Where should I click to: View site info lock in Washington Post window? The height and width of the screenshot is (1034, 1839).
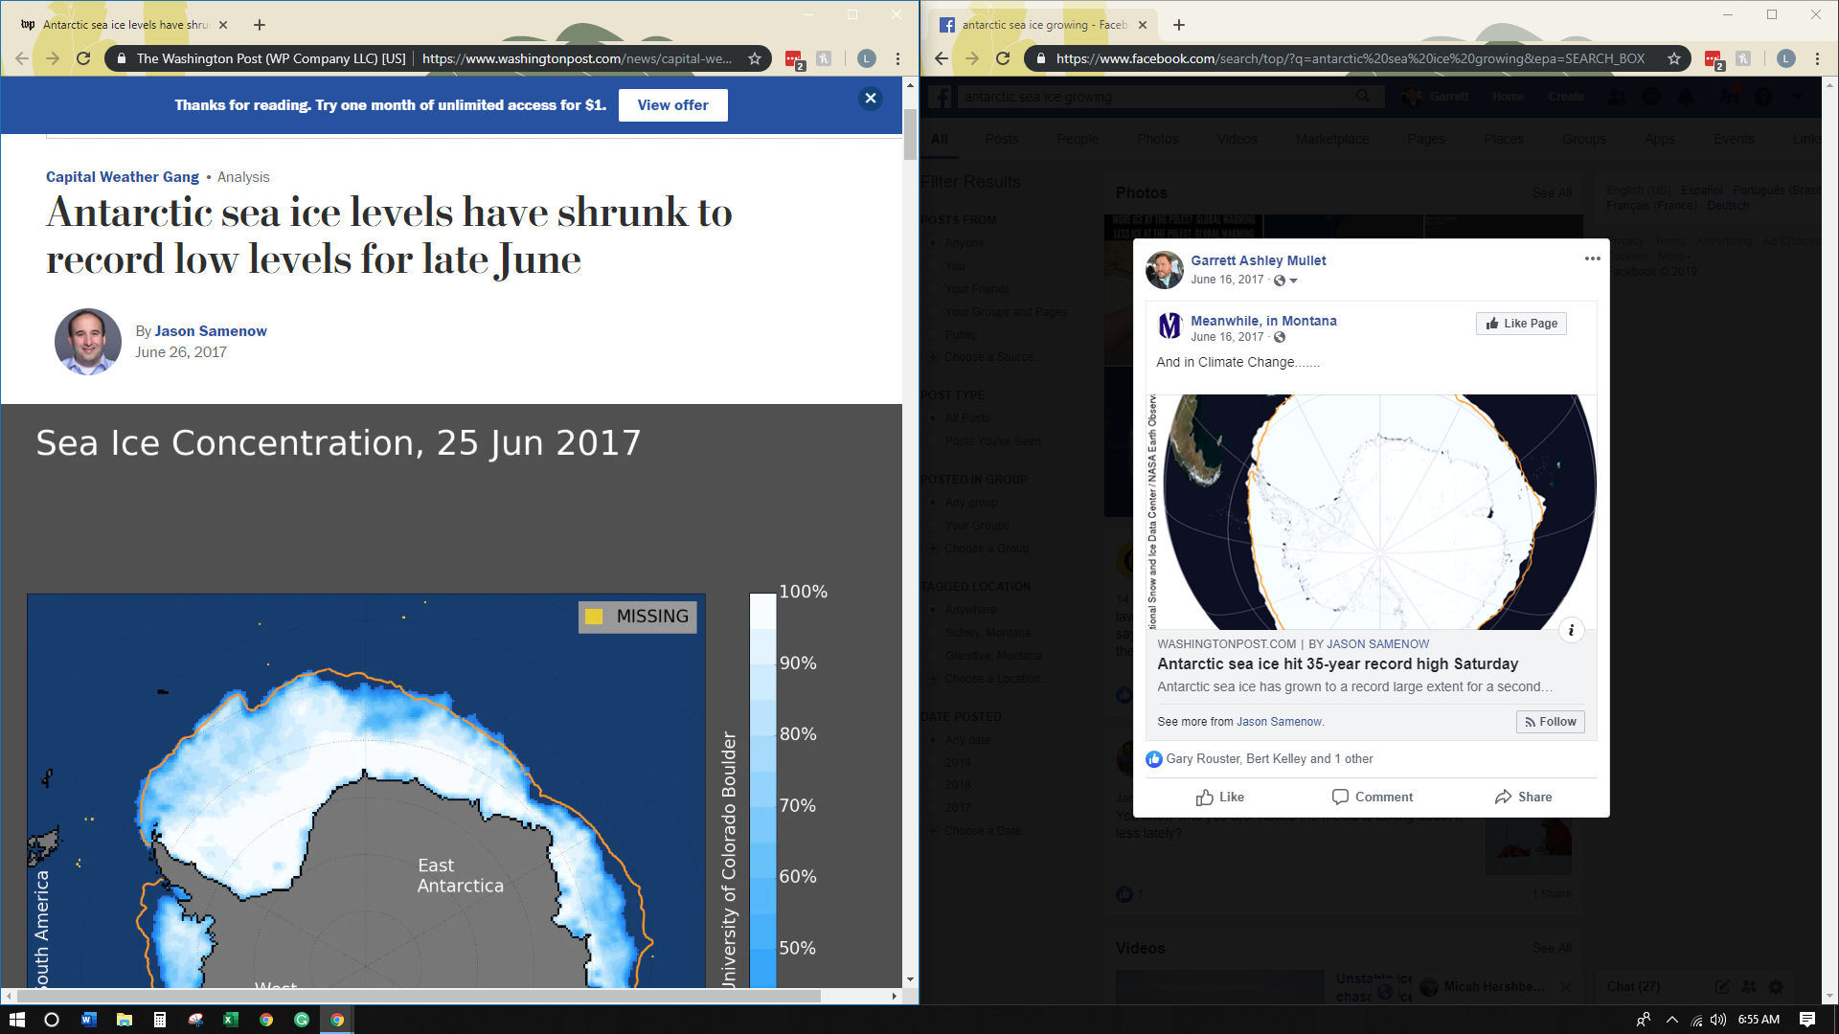coord(121,58)
